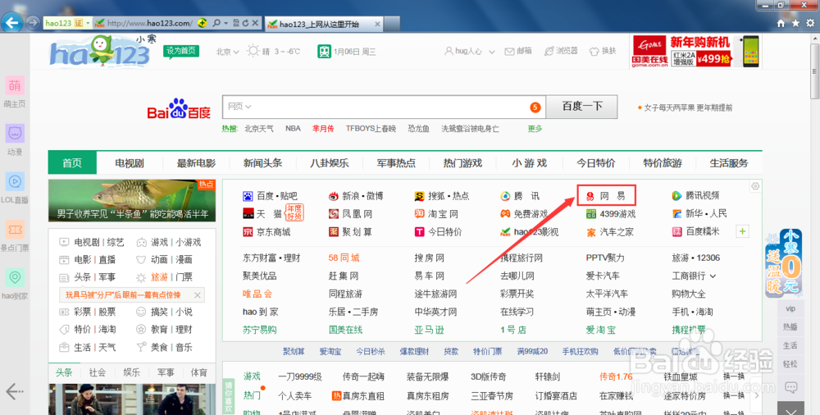
Task: Open browser tools gear icon
Action: point(811,23)
